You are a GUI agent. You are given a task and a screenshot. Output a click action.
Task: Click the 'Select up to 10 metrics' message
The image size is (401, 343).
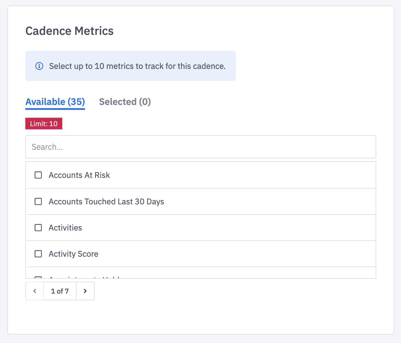point(137,66)
